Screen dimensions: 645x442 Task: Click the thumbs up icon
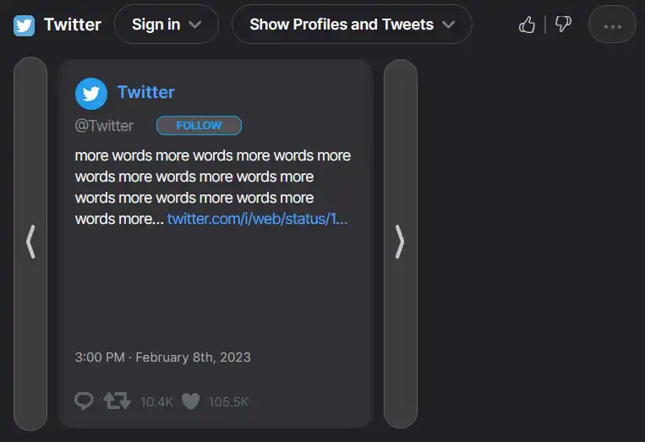[x=527, y=25]
